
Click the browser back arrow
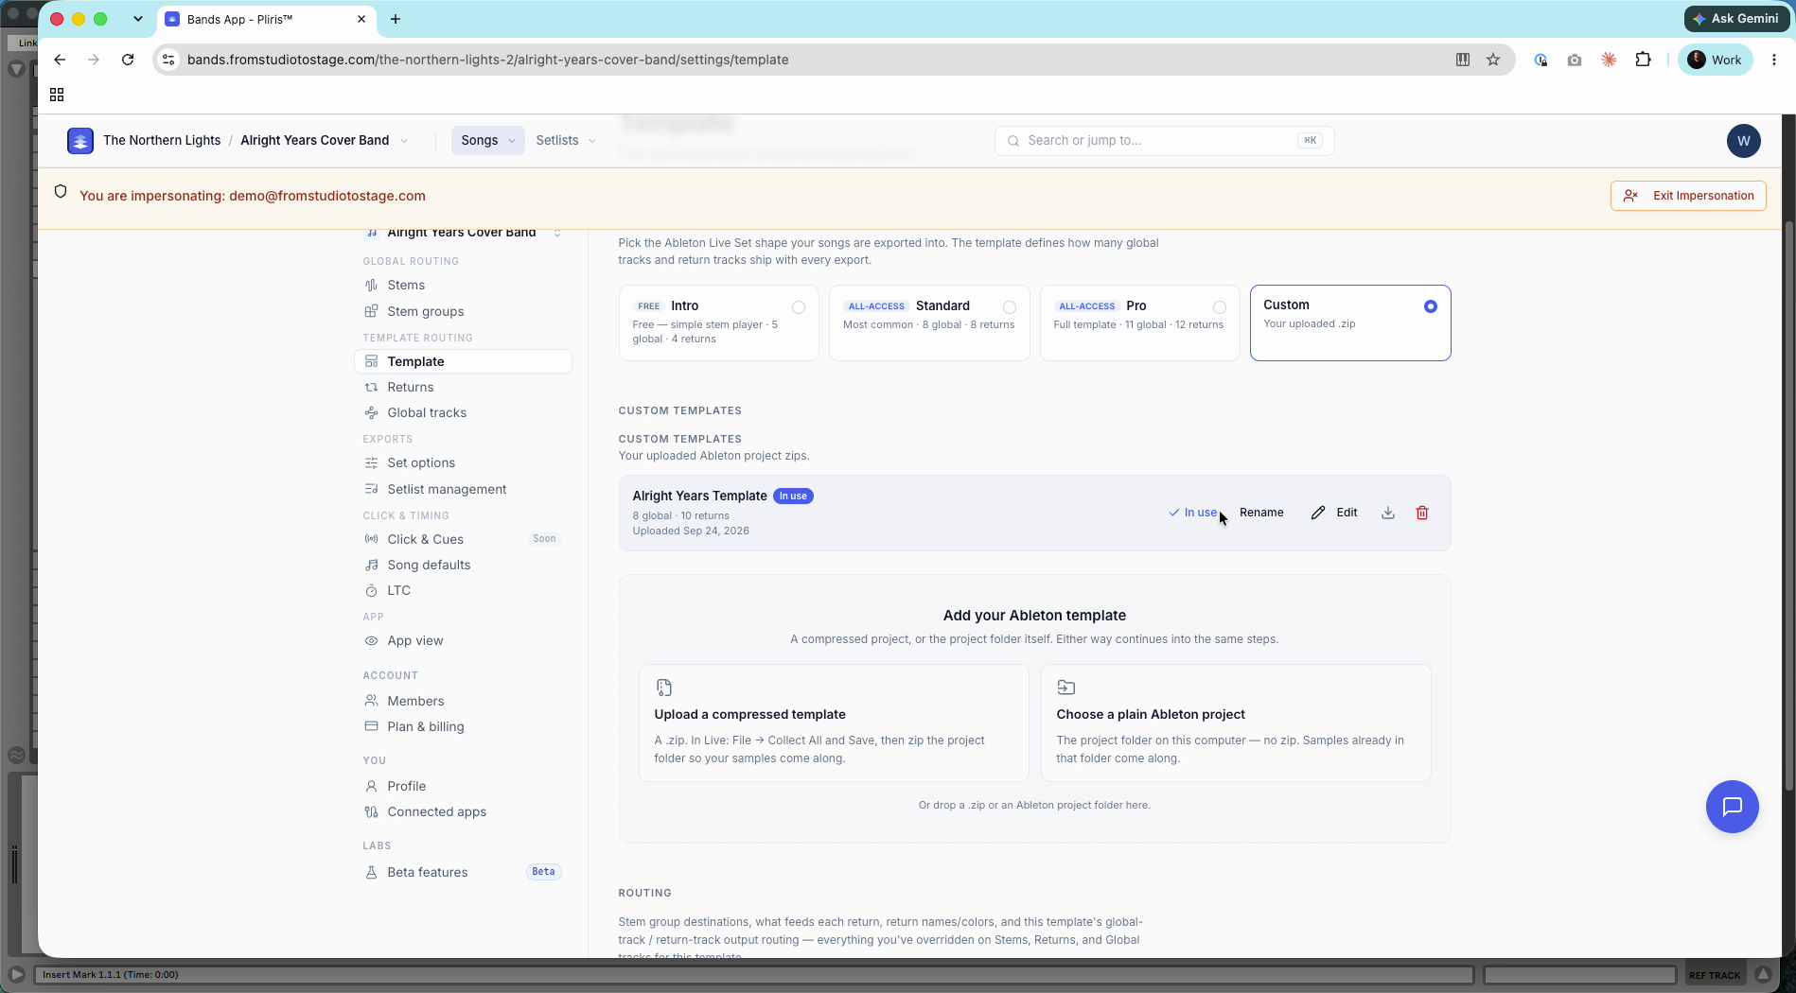[x=60, y=60]
